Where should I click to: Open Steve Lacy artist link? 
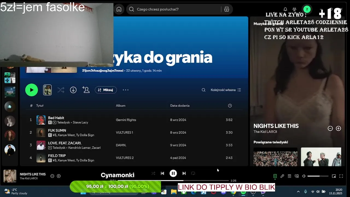click(80, 122)
